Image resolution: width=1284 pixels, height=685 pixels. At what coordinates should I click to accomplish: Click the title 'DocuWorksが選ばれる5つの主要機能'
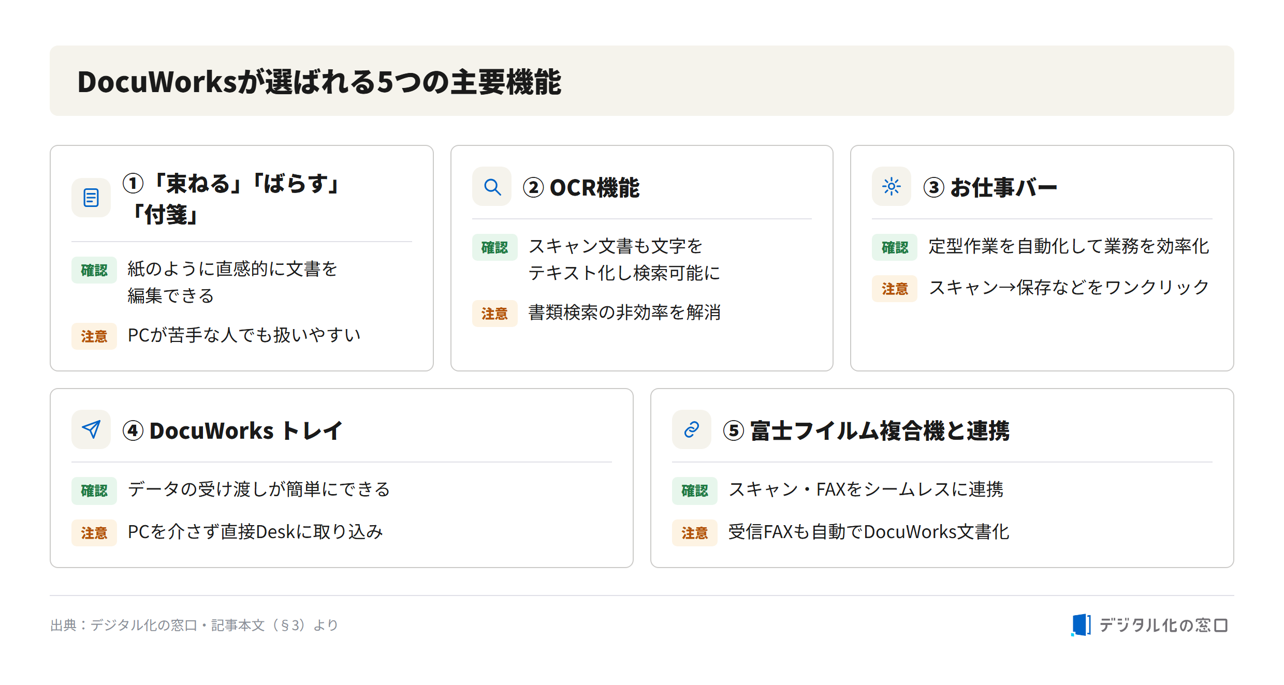click(319, 82)
